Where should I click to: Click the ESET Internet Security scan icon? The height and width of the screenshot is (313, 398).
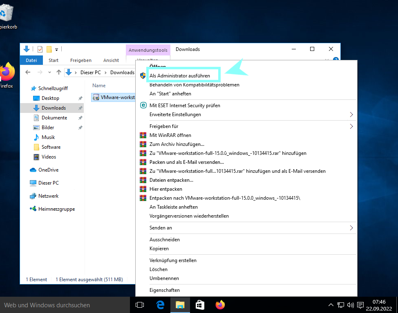pyautogui.click(x=143, y=105)
